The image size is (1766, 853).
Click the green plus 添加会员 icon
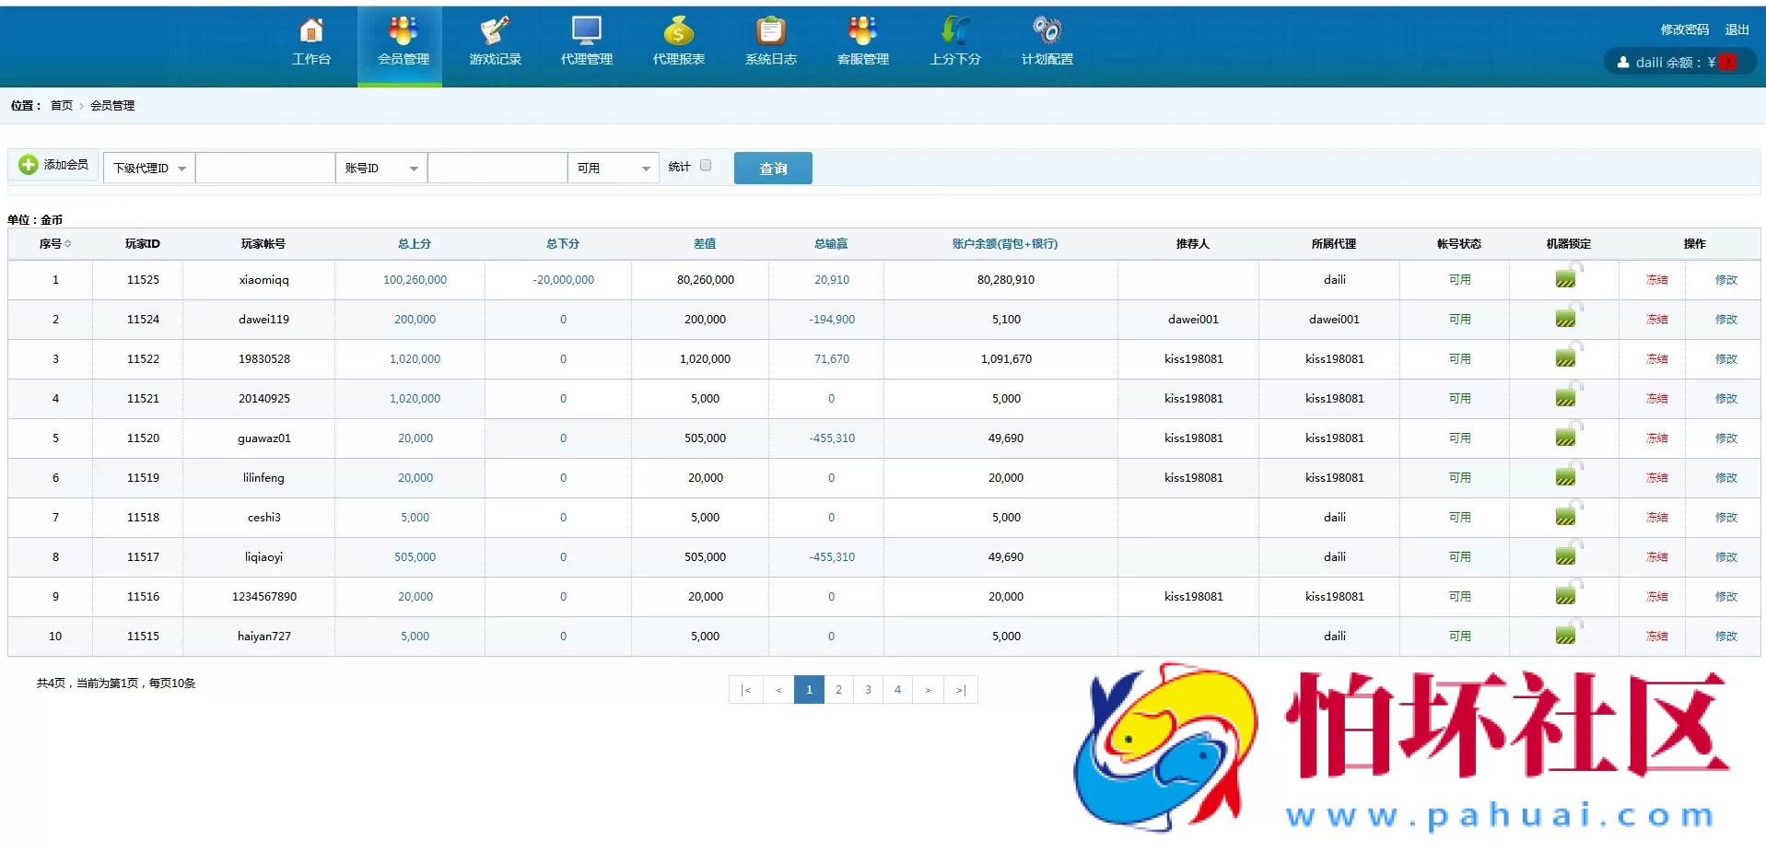click(29, 165)
